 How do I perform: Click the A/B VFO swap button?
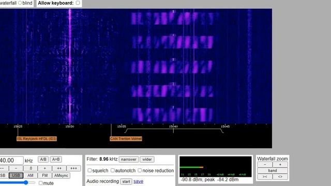[43, 159]
